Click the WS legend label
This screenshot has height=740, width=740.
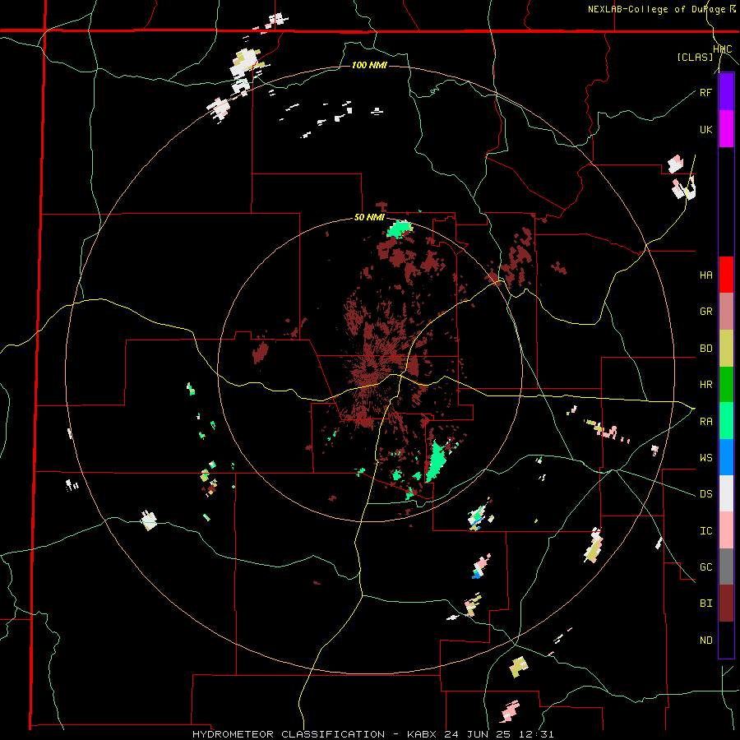coord(705,458)
